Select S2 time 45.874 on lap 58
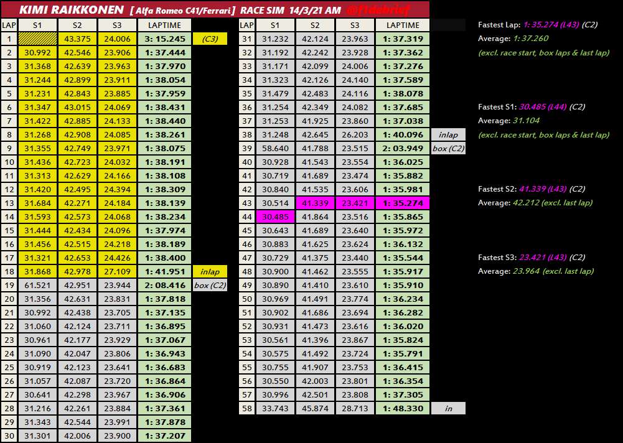 click(315, 408)
